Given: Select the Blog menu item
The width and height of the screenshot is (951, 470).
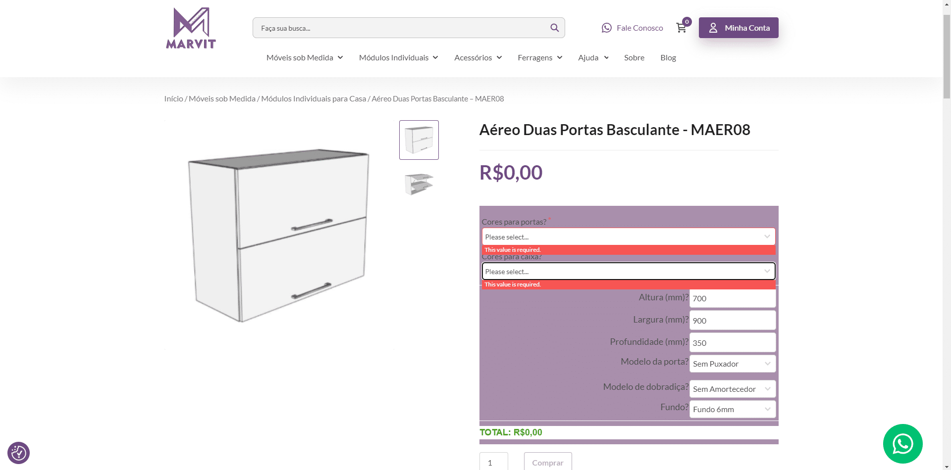Looking at the screenshot, I should pos(668,57).
